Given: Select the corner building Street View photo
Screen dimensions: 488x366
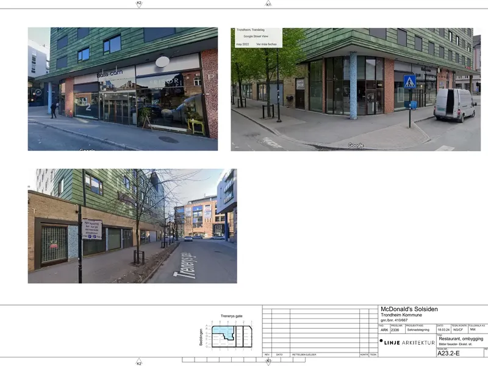Looking at the screenshot, I should click(356, 89).
